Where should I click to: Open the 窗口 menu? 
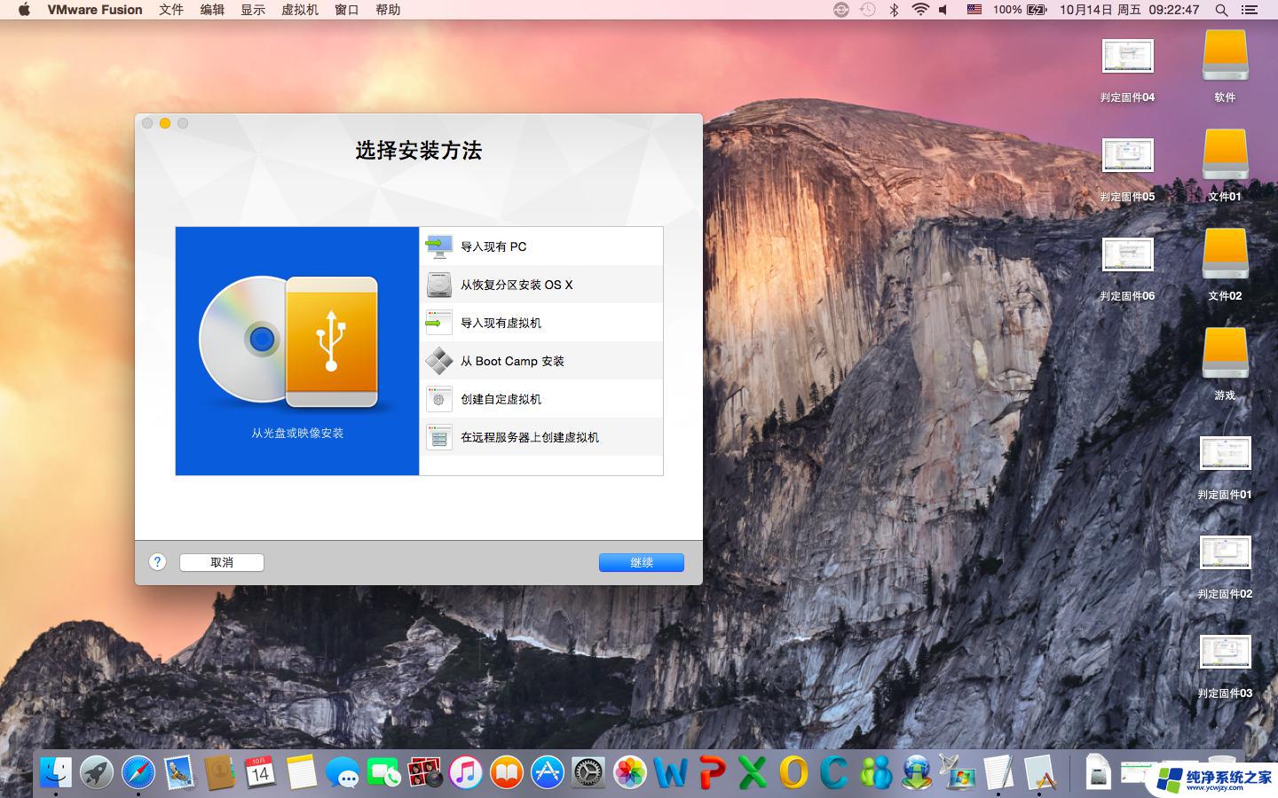pos(347,10)
